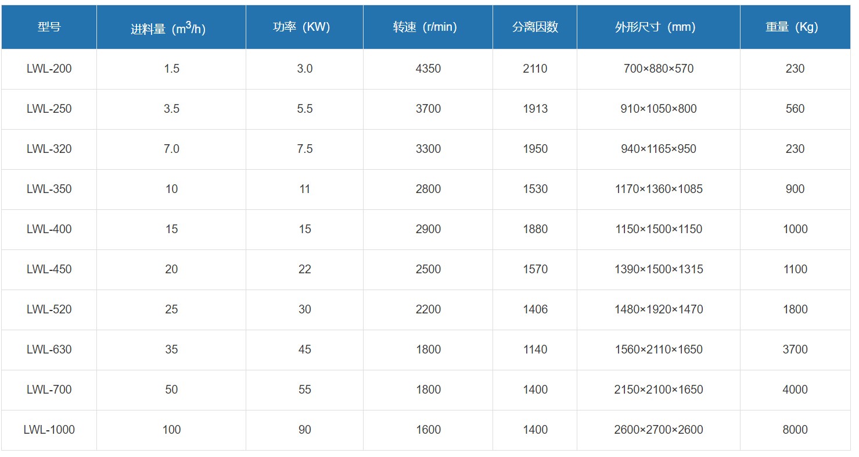Click dimensions cell 1170×1360×1085
This screenshot has width=859, height=457.
point(659,189)
